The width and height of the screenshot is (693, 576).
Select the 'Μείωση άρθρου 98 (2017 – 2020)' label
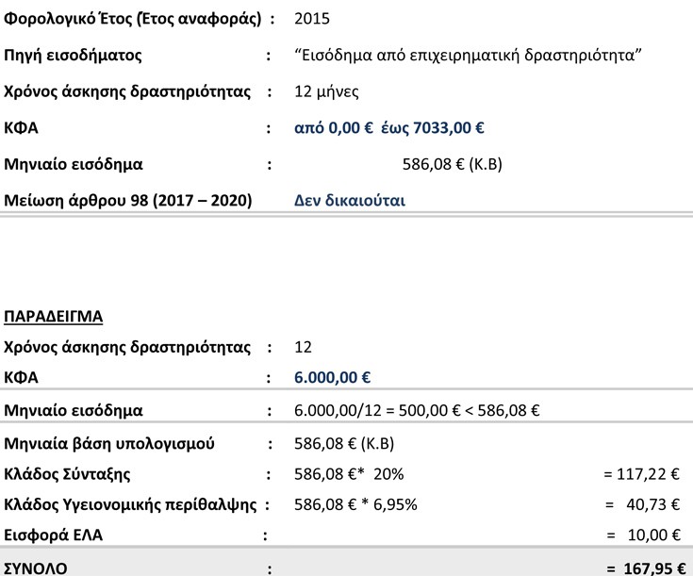(x=127, y=201)
